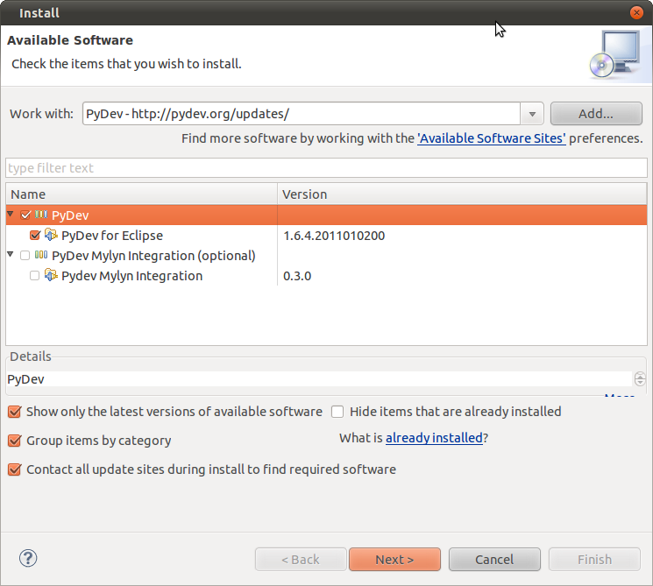Click the type filter text field
The width and height of the screenshot is (653, 586).
click(326, 167)
